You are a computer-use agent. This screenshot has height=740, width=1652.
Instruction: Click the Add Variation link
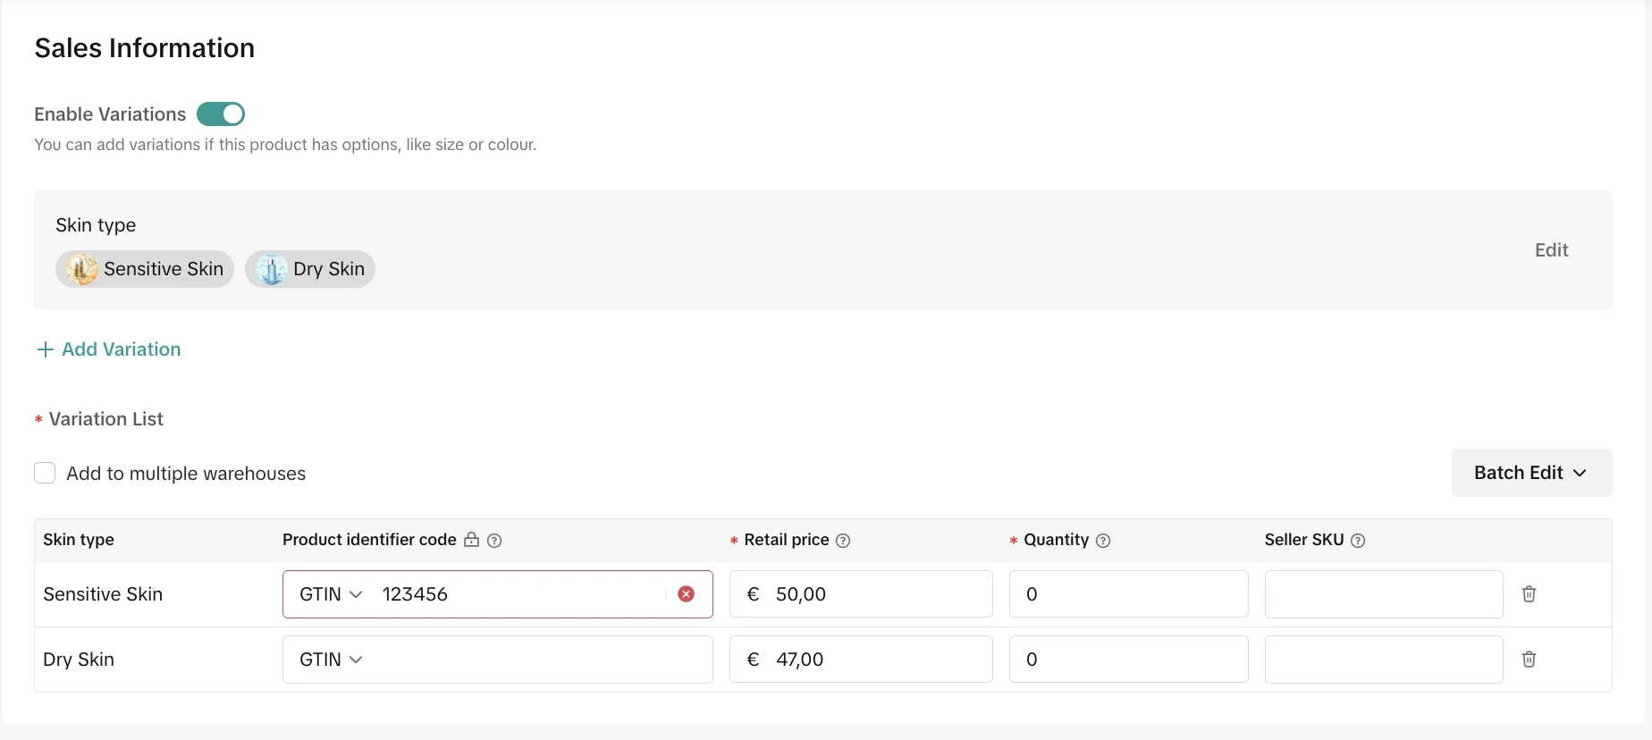(x=121, y=349)
